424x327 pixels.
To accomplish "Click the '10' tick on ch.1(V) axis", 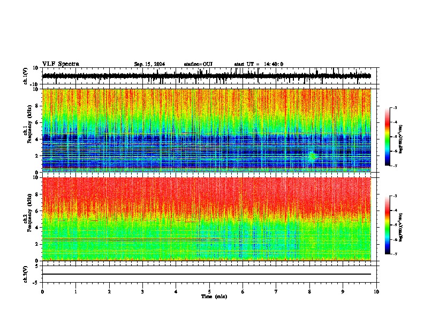I will tap(36, 68).
